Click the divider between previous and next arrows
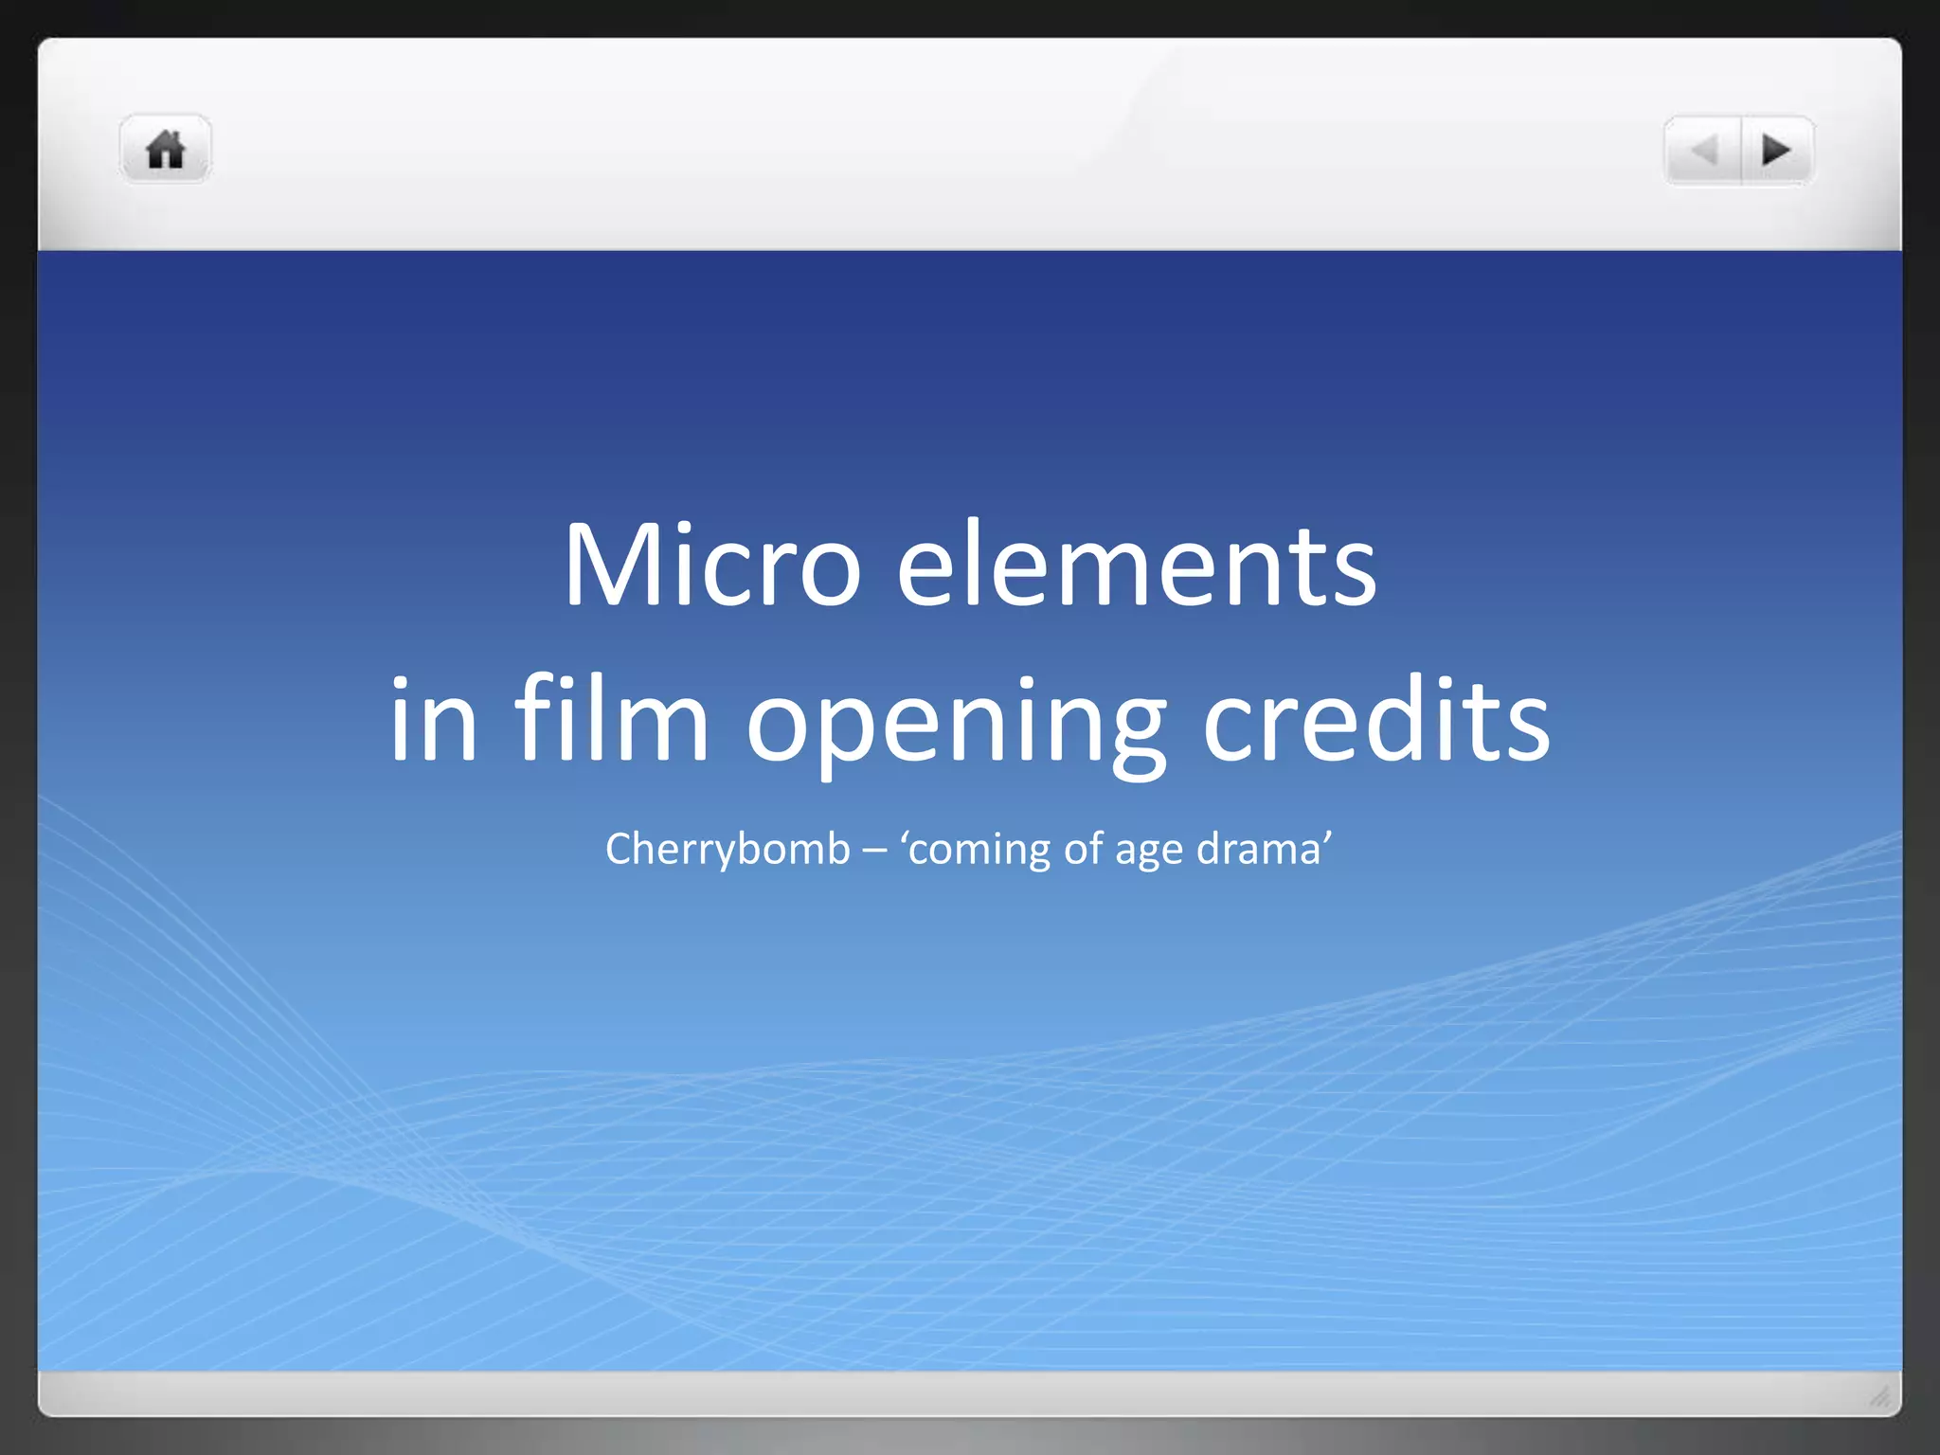 tap(1741, 151)
